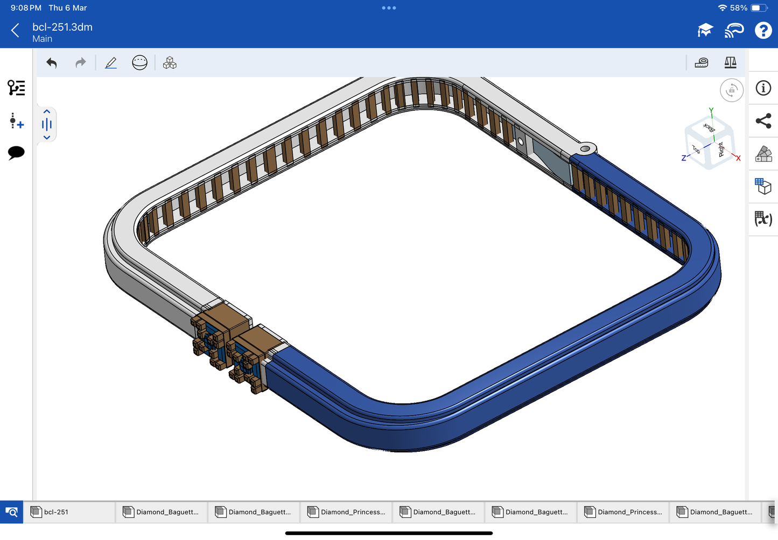The width and height of the screenshot is (778, 540).
Task: Open the Variables (x) table panel
Action: coord(763,219)
